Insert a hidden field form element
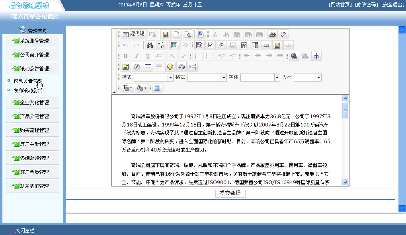 pyautogui.click(x=288, y=45)
